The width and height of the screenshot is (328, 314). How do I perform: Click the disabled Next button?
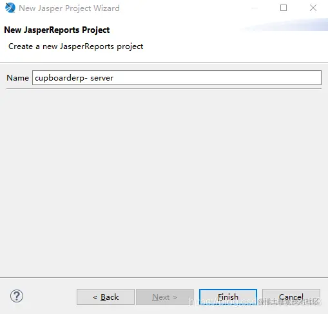tap(165, 297)
